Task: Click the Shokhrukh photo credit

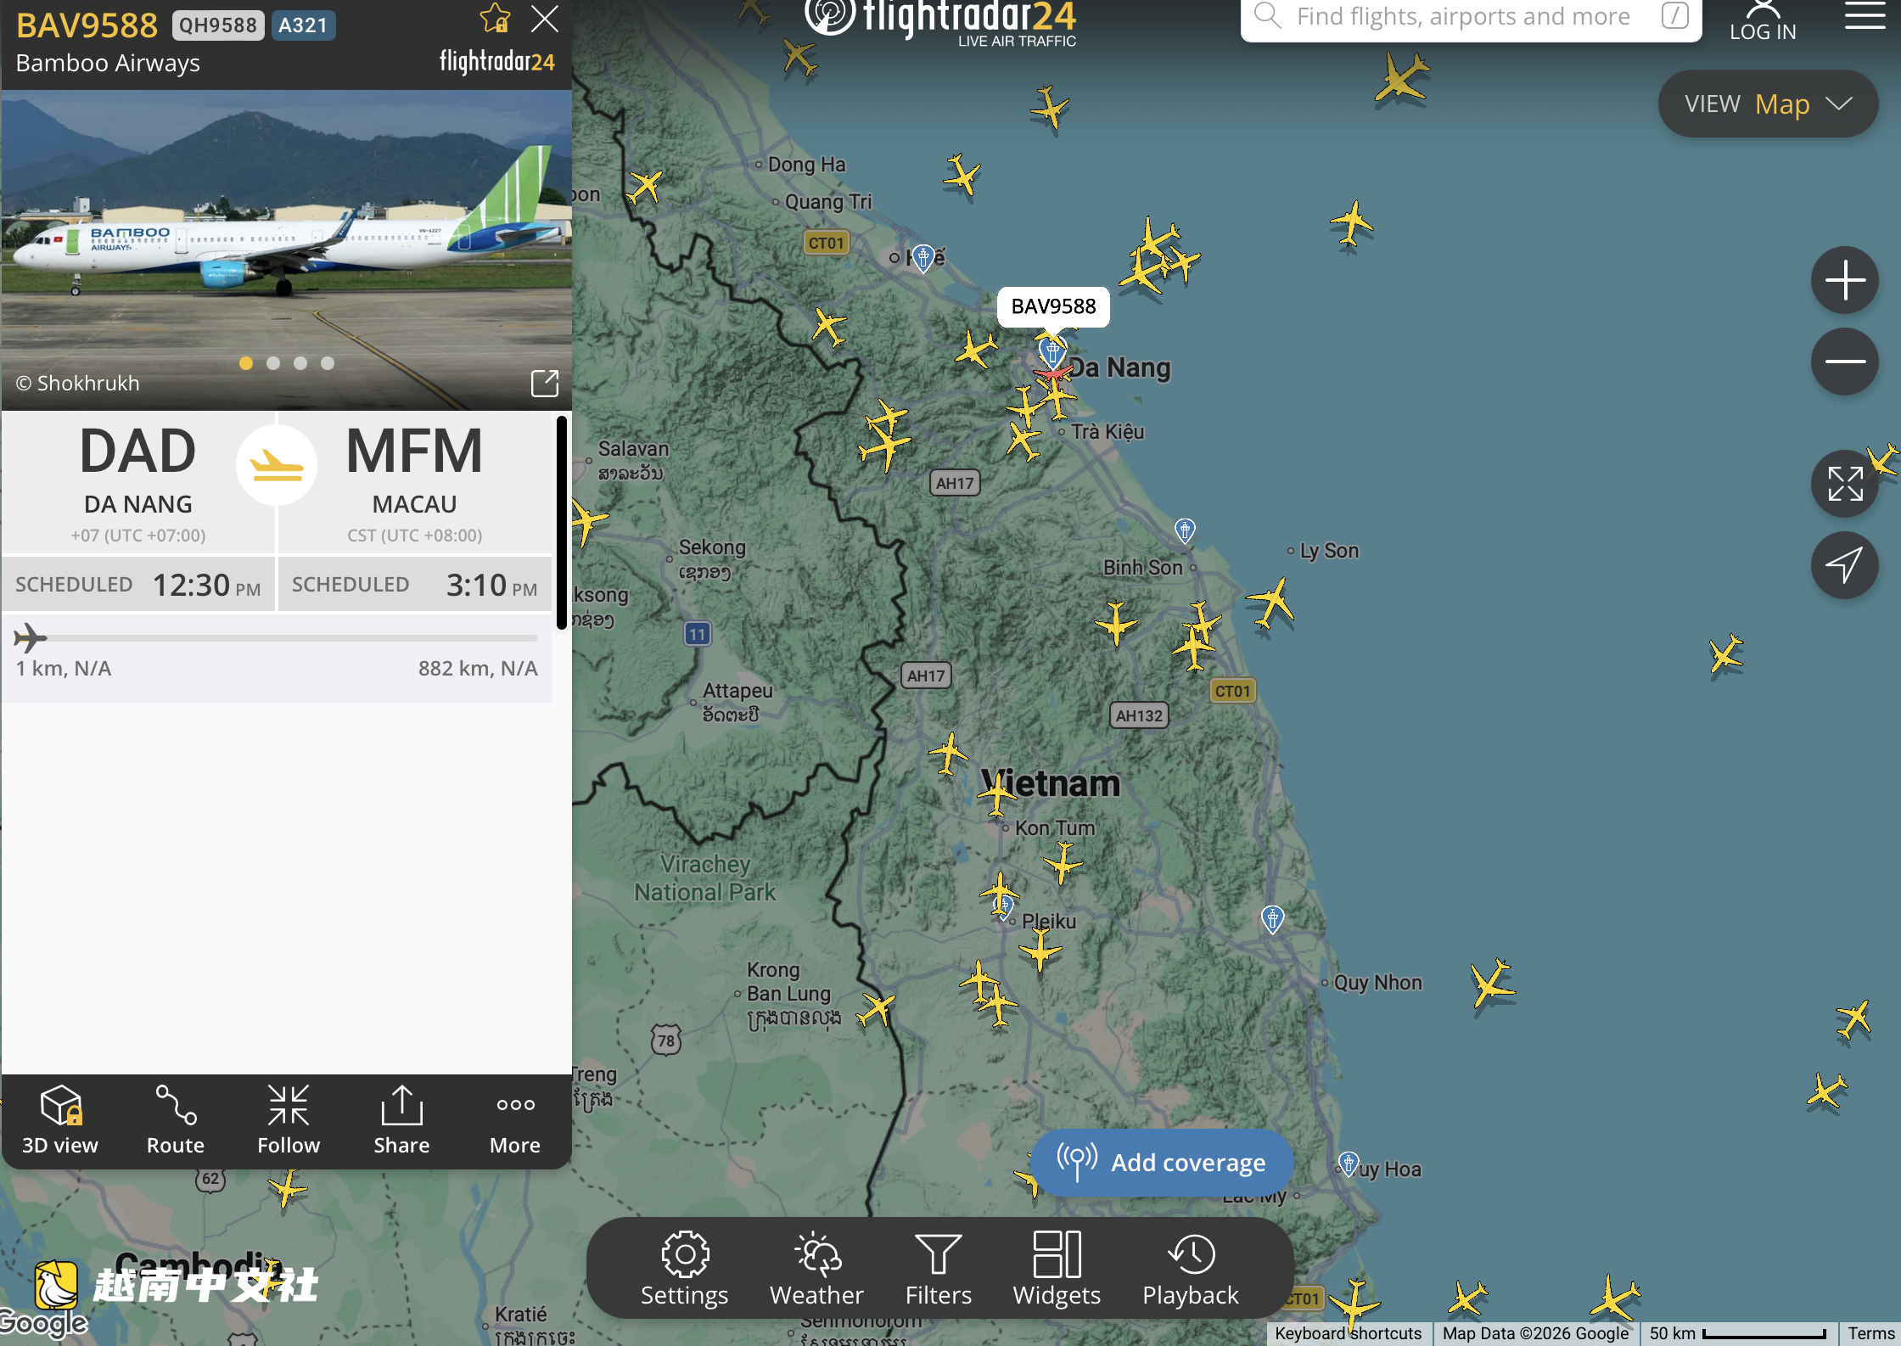Action: coord(78,384)
